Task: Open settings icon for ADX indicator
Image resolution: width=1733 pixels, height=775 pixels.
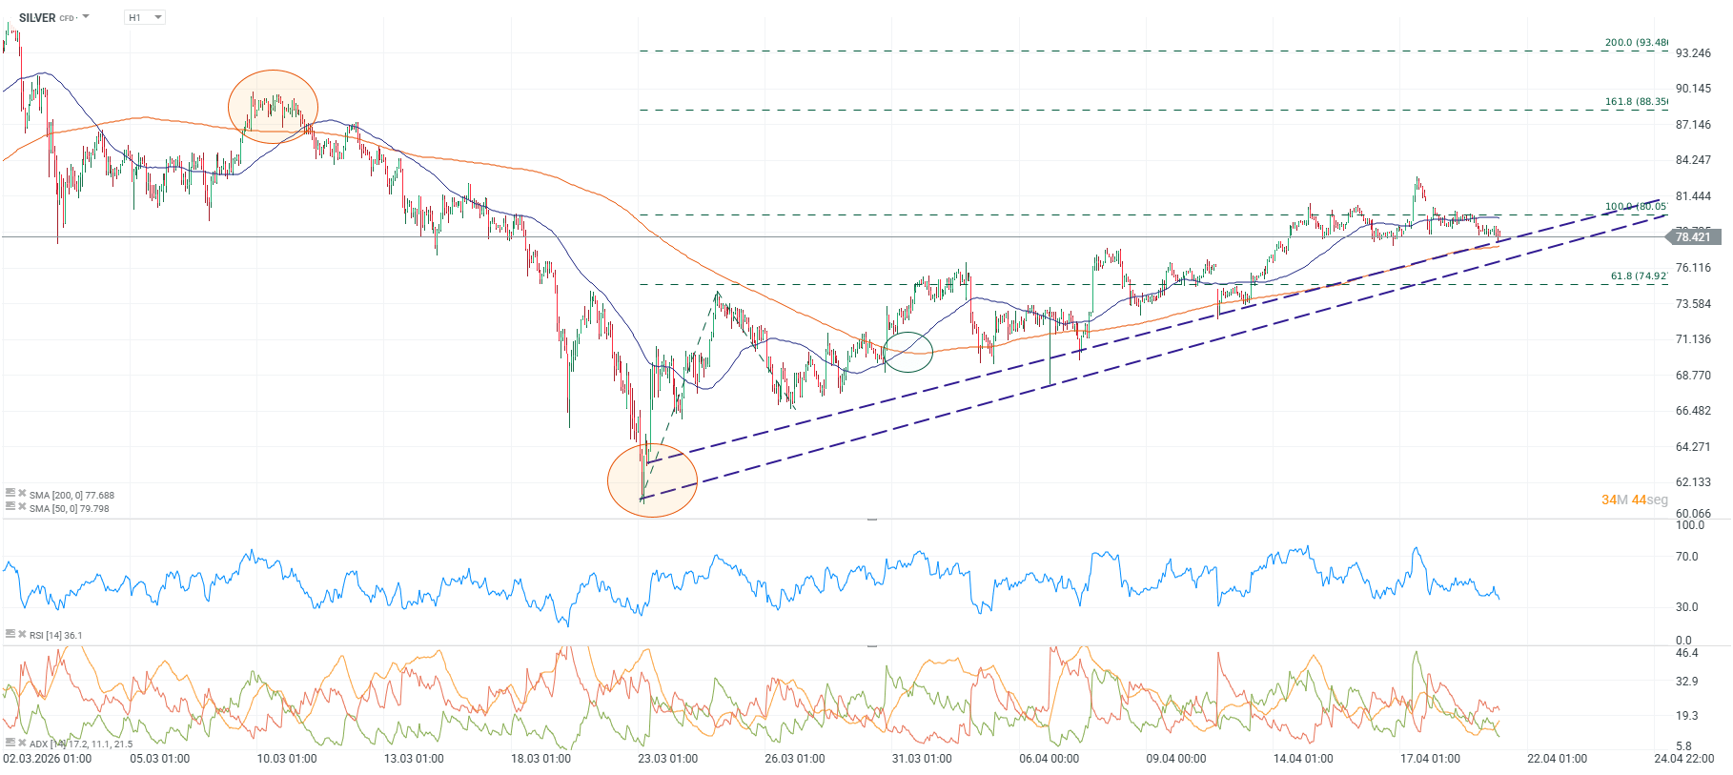Action: click(x=10, y=743)
